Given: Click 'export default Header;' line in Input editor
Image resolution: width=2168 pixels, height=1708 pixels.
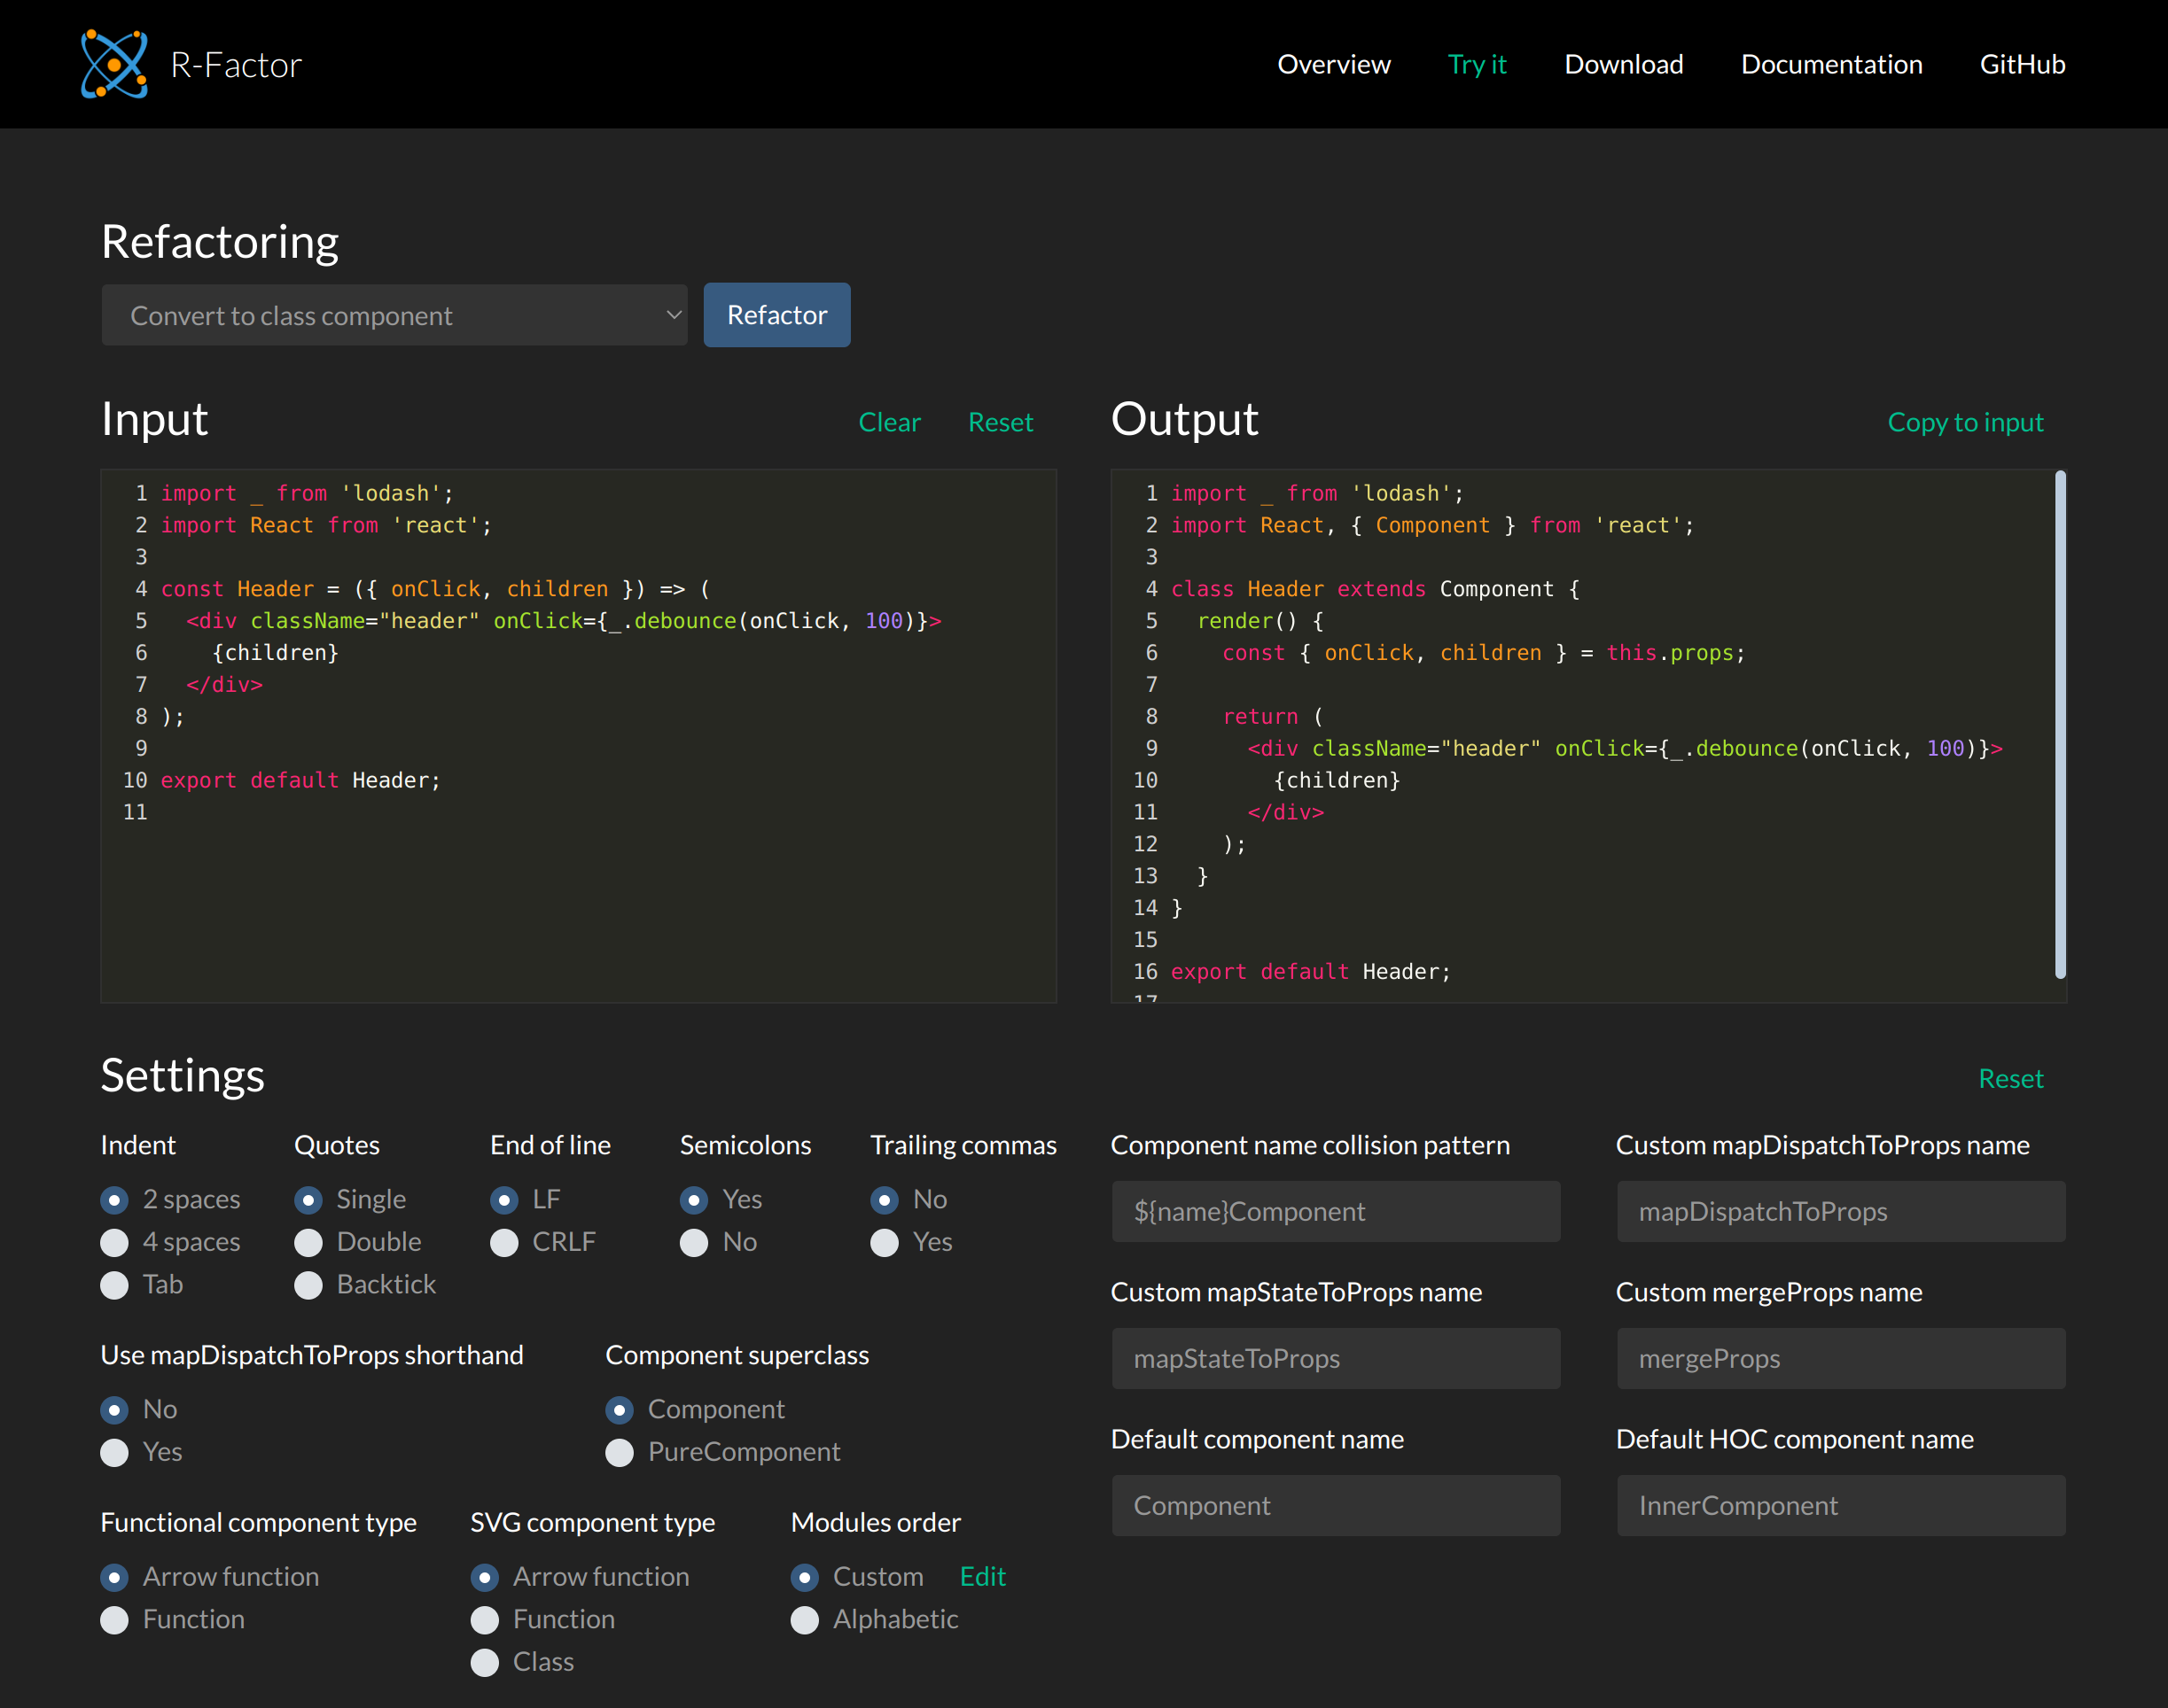Looking at the screenshot, I should 300,780.
